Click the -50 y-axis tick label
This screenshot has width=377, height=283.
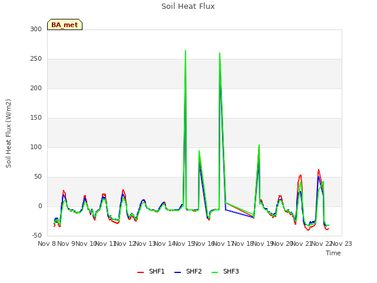point(37,235)
